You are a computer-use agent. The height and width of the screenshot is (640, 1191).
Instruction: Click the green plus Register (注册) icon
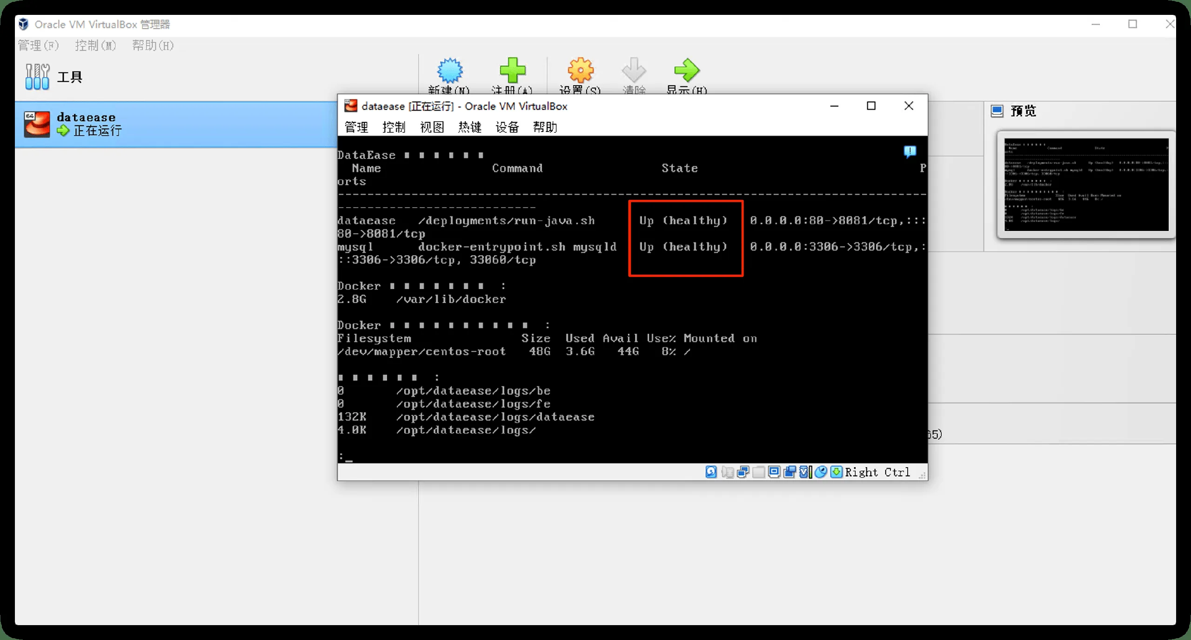pos(512,70)
